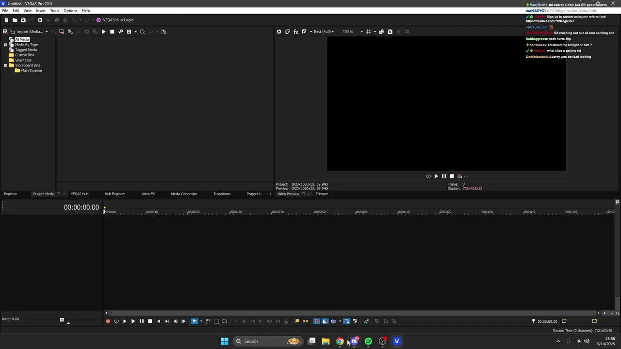Image resolution: width=621 pixels, height=349 pixels.
Task: Open the Best (Full) preview quality dropdown
Action: click(324, 32)
